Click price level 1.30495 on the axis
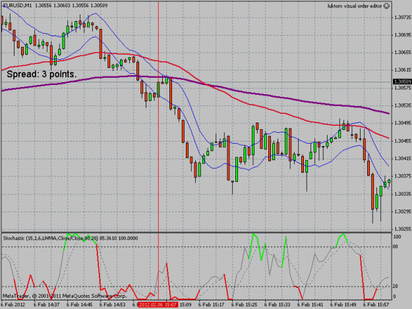Viewport: 412px width, 309px height. [x=403, y=123]
